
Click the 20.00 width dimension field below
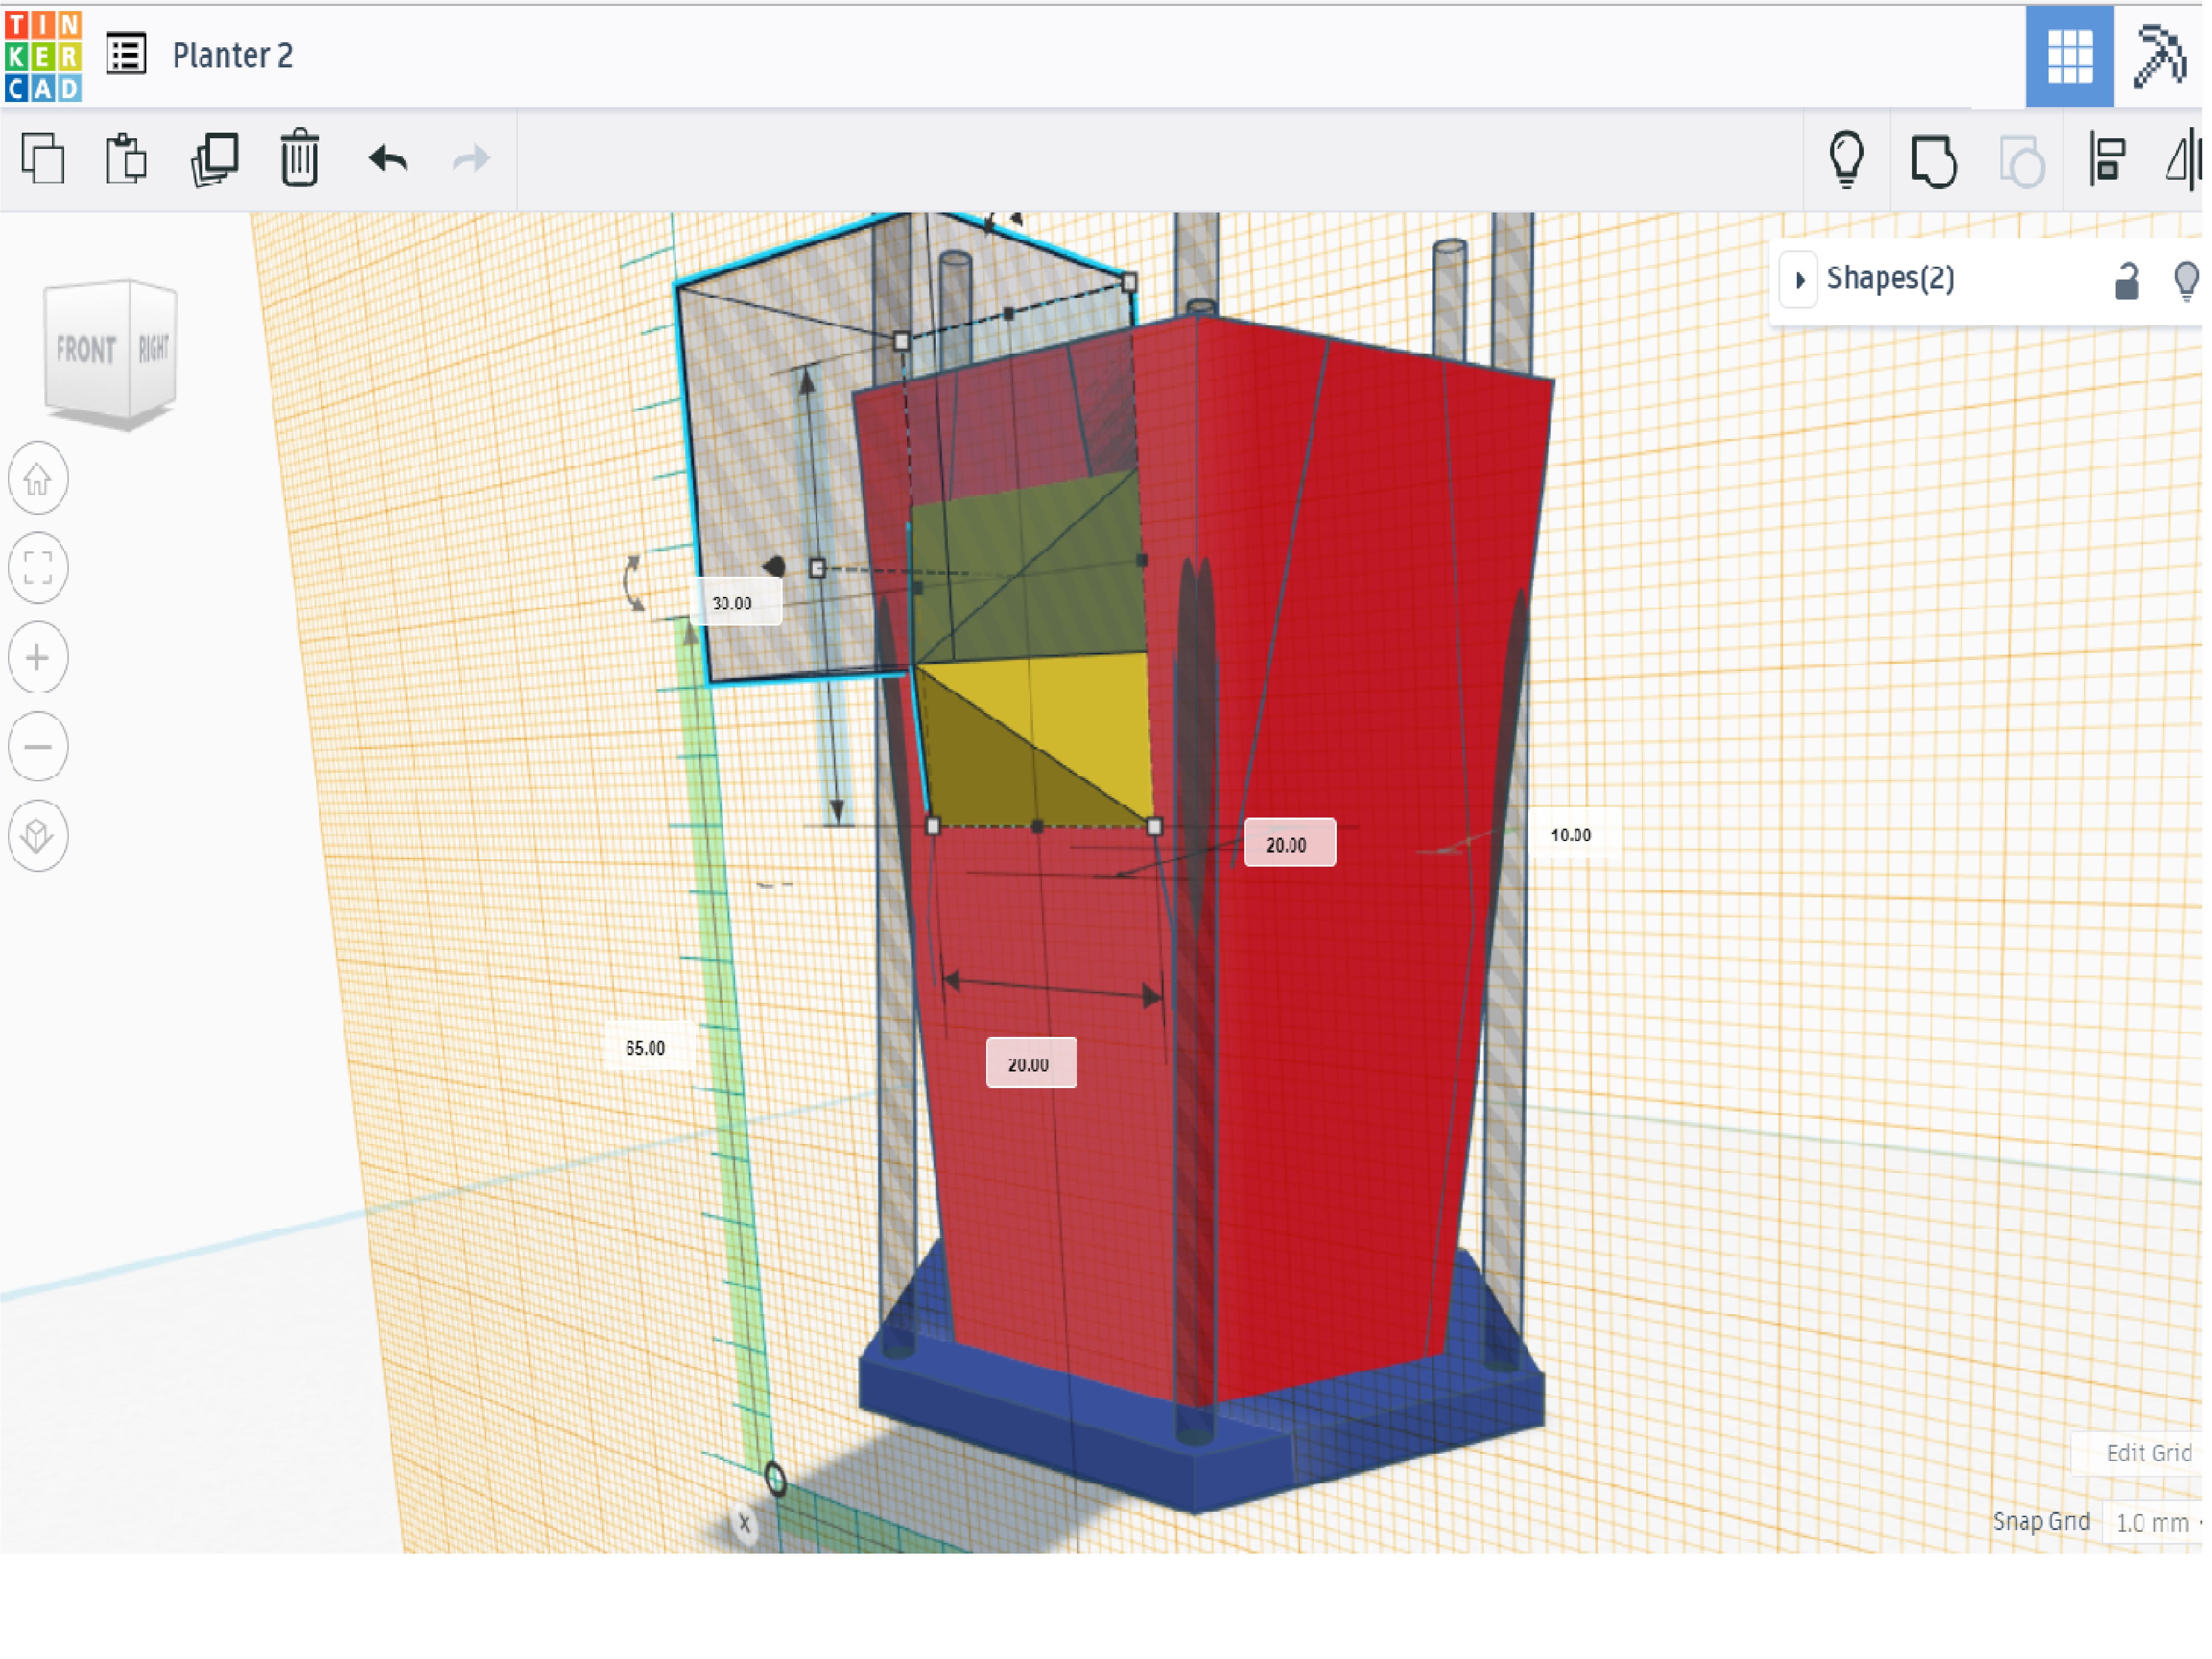(1031, 1063)
